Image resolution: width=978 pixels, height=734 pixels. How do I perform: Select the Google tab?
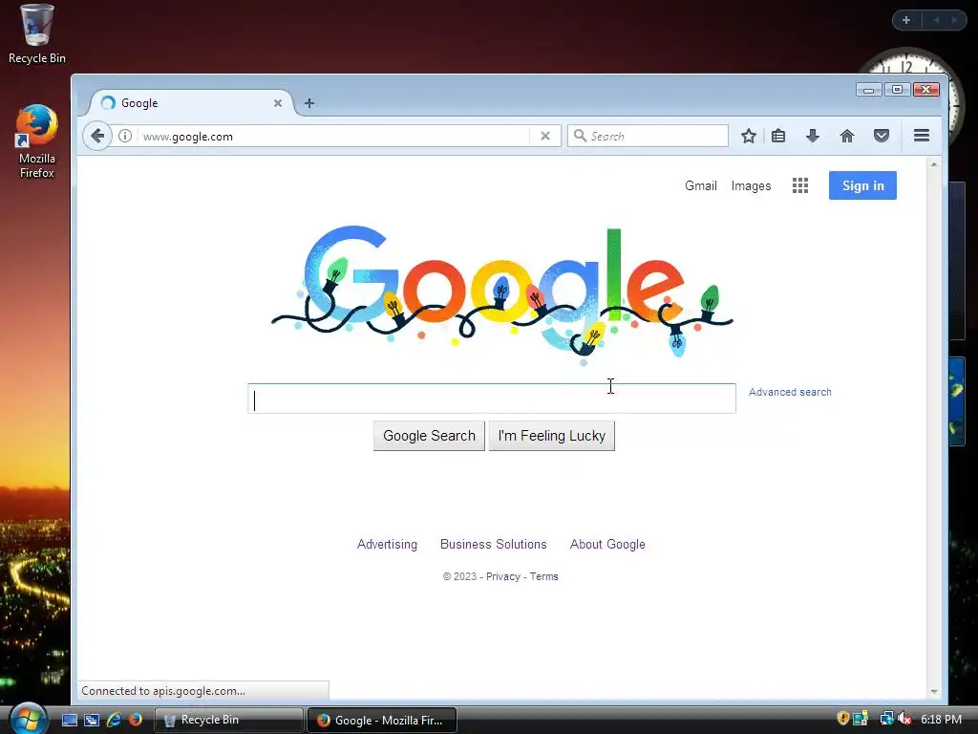pyautogui.click(x=190, y=103)
